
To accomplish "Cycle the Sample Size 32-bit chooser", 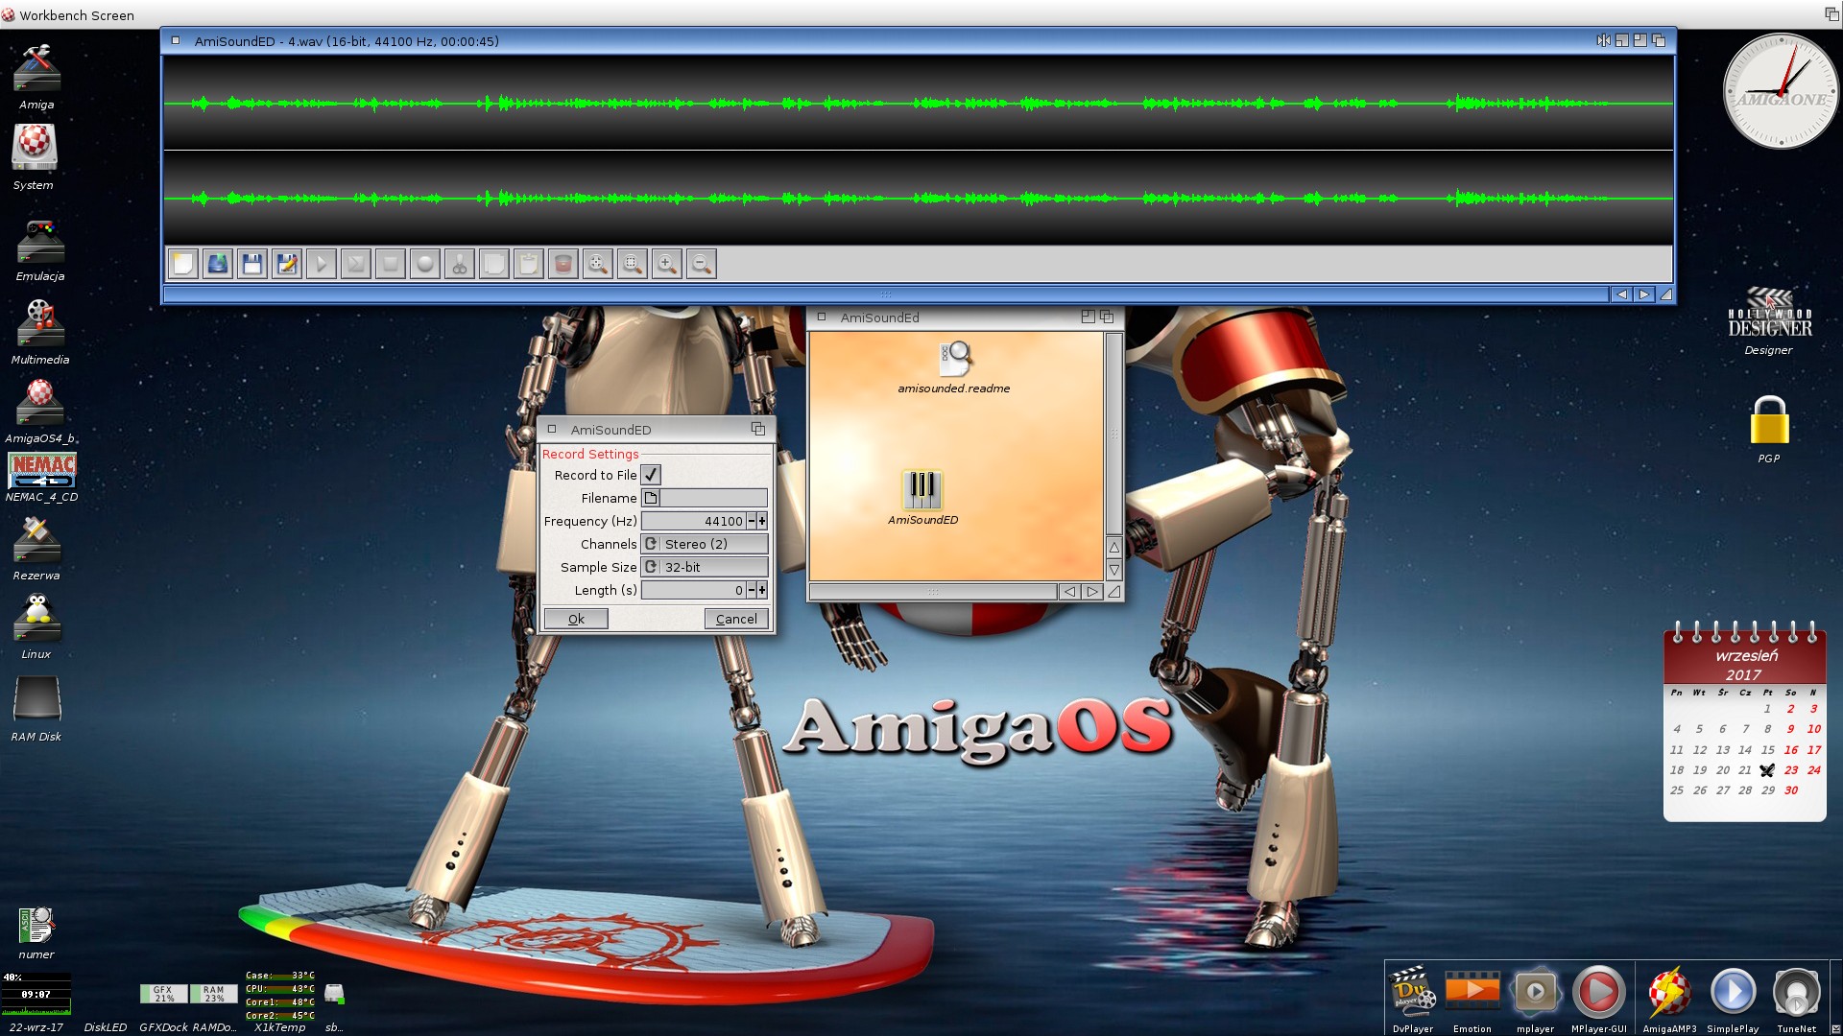I will click(705, 567).
